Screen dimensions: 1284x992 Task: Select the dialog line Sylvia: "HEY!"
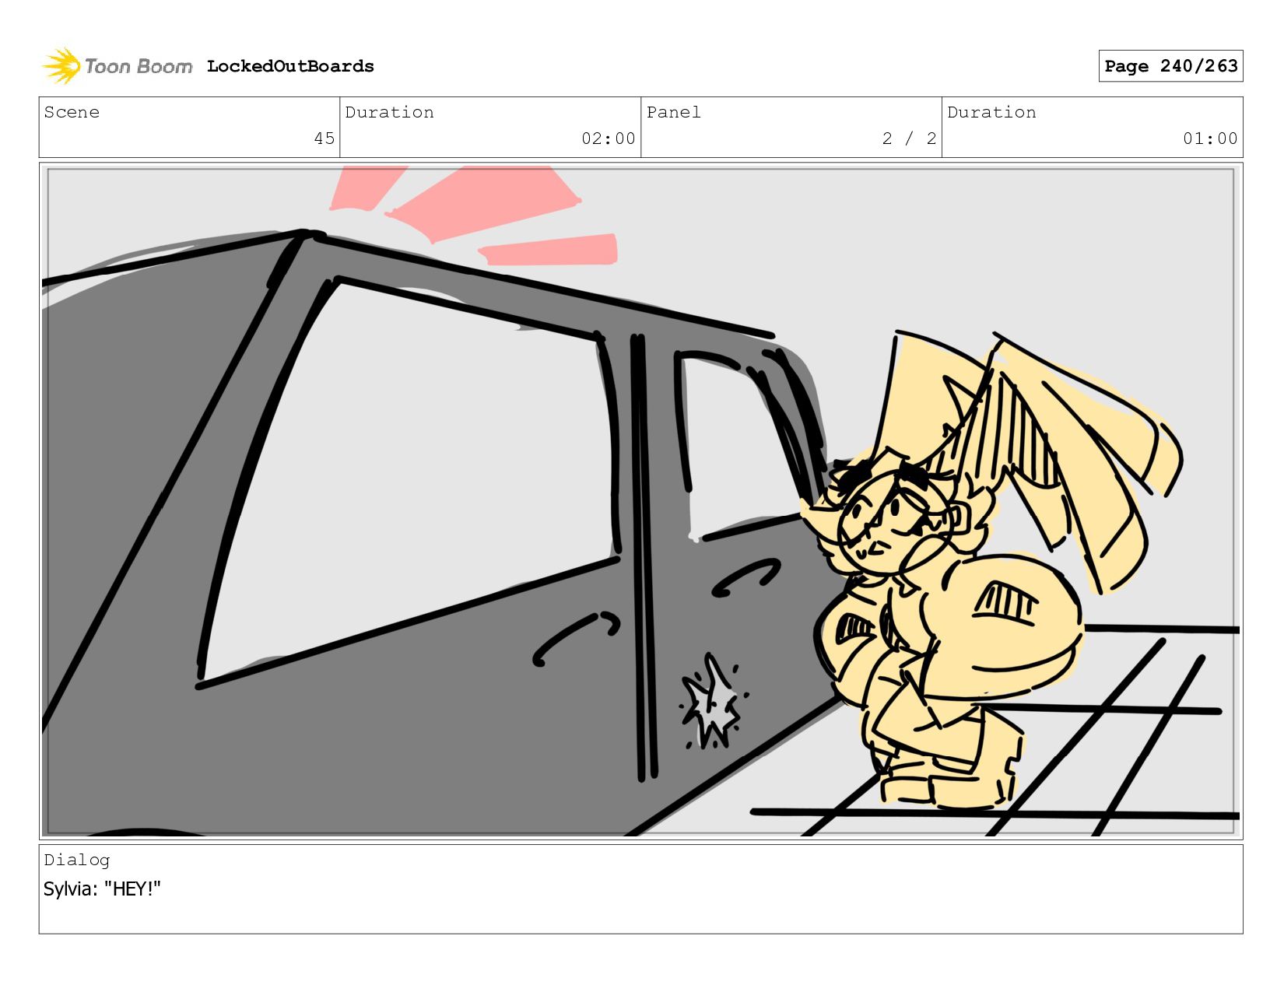coord(102,889)
